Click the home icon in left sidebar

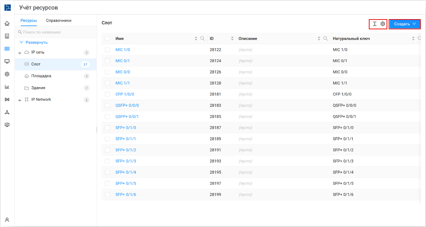pyautogui.click(x=7, y=24)
